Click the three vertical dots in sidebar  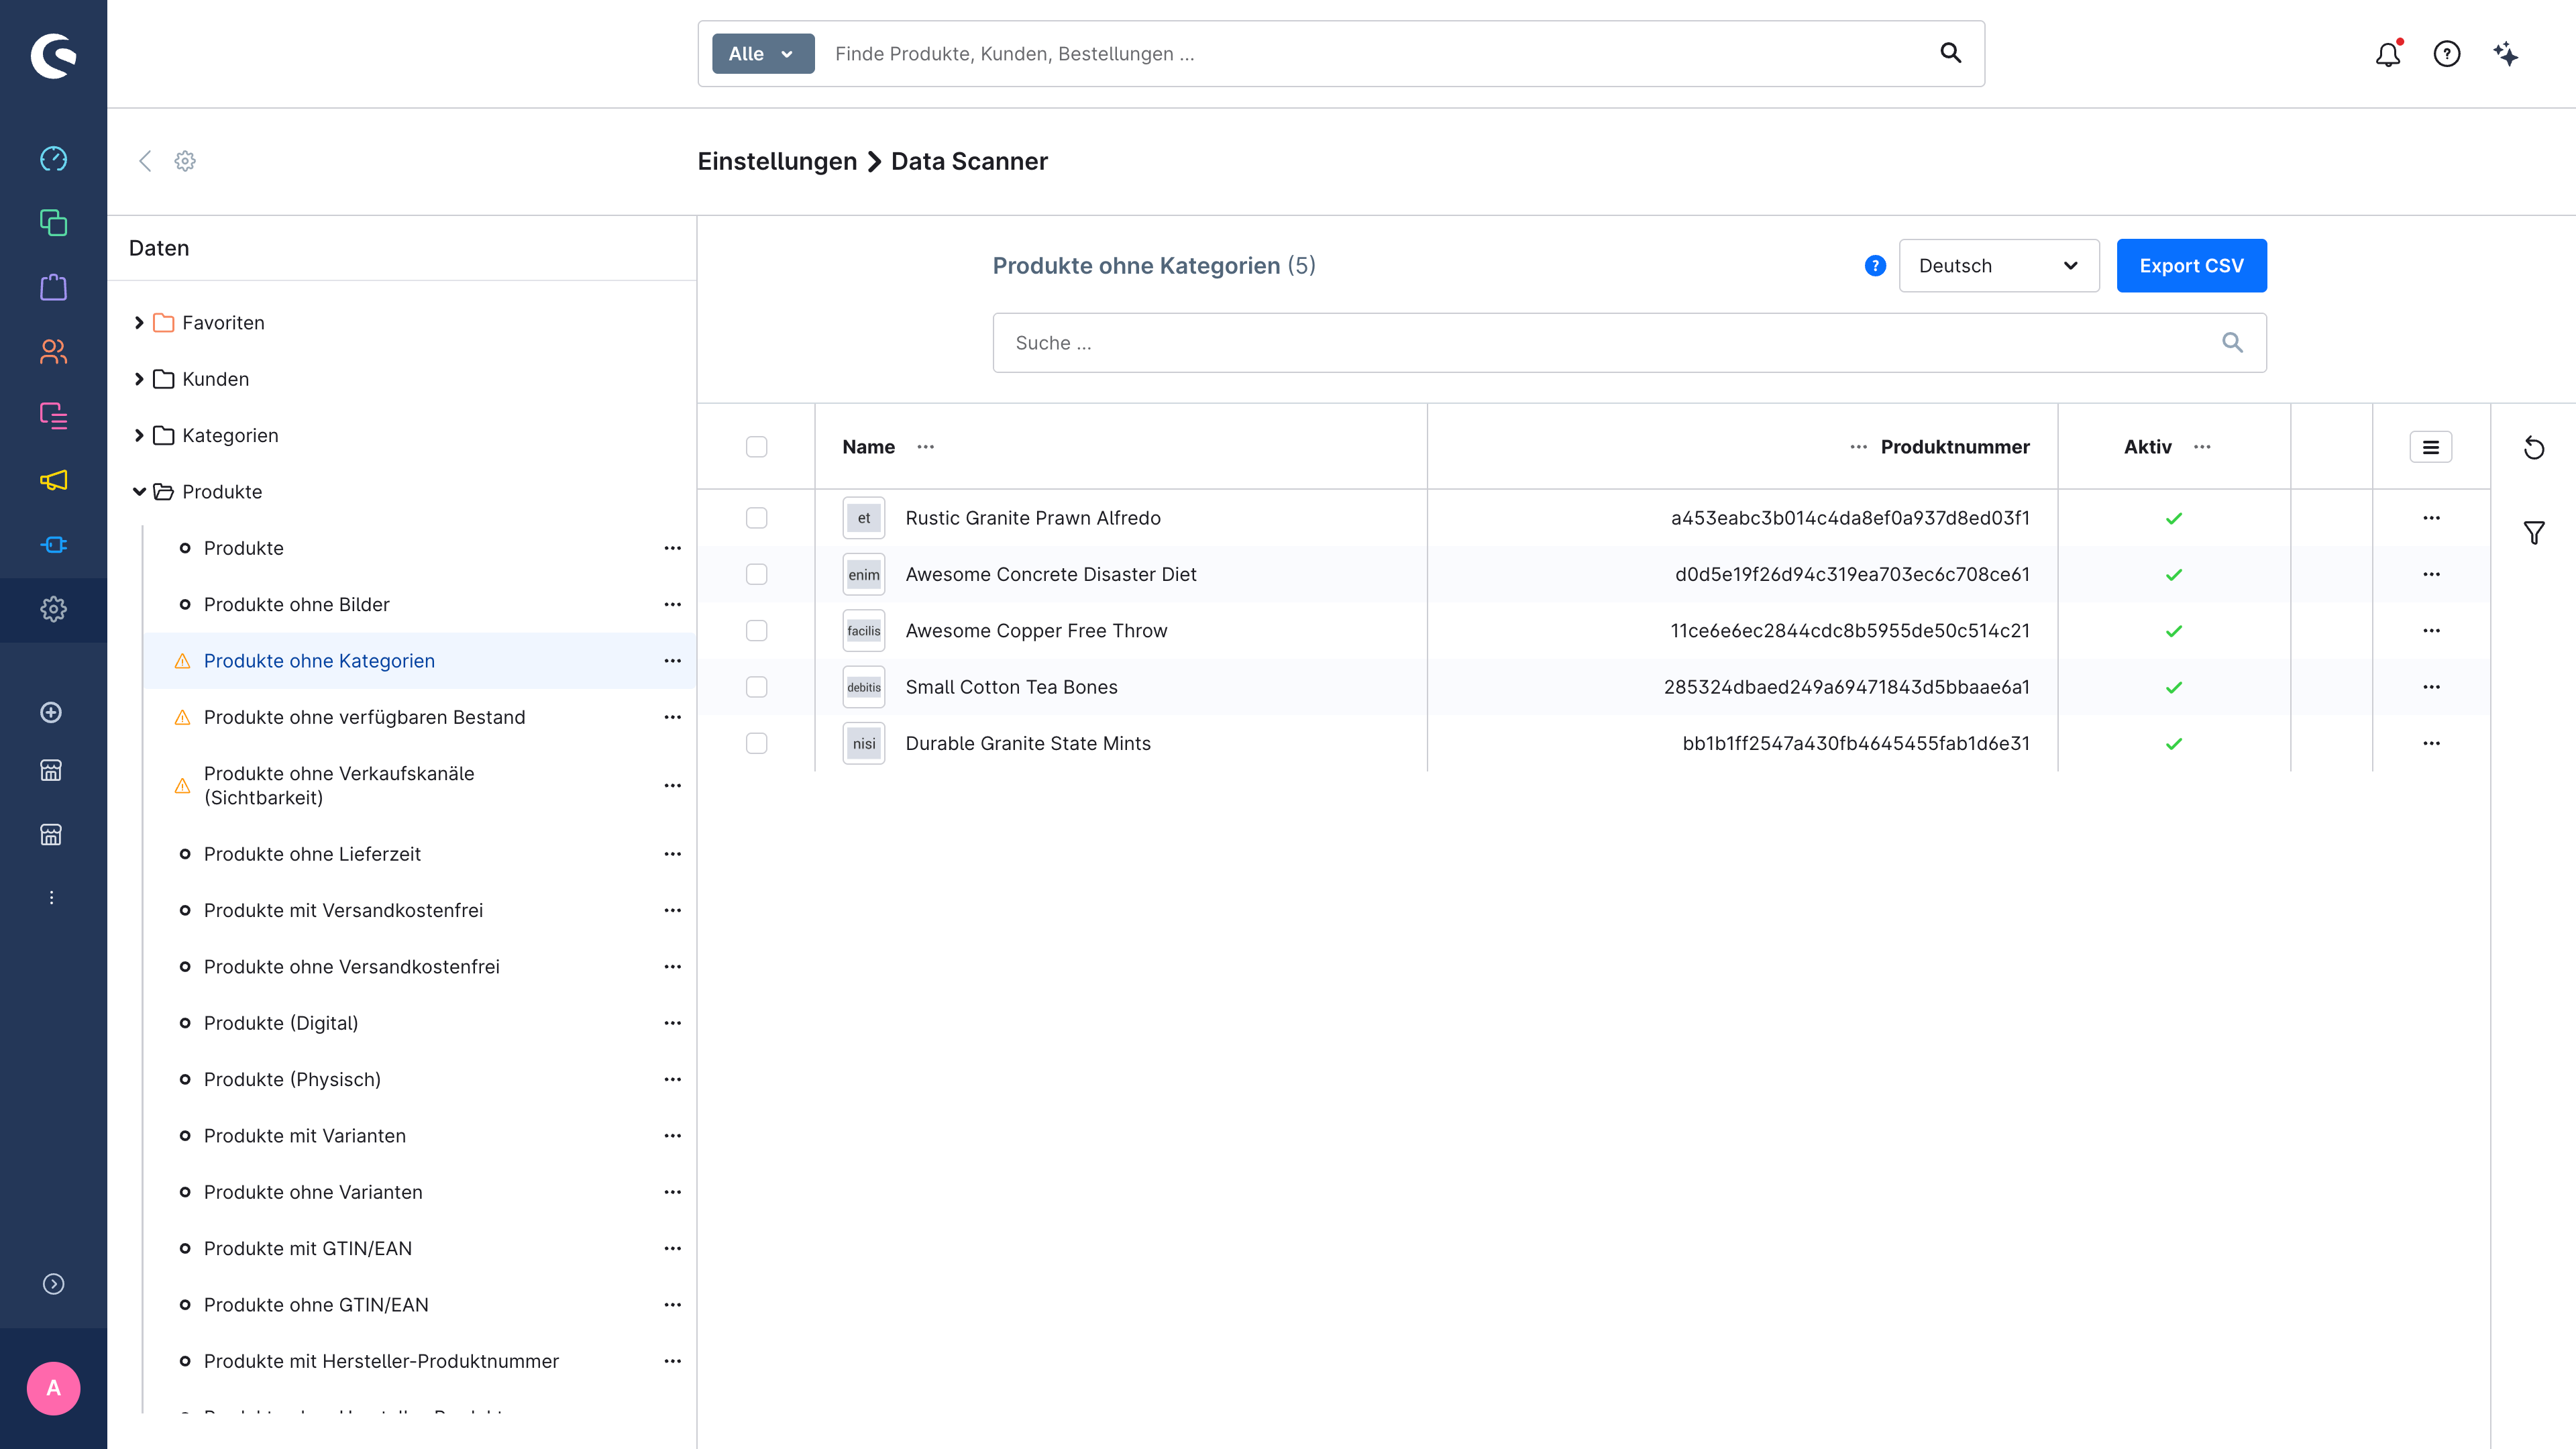point(51,898)
